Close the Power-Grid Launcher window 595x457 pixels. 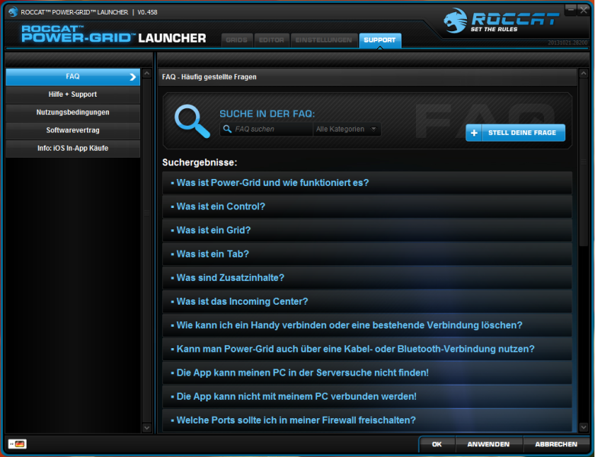click(x=584, y=10)
